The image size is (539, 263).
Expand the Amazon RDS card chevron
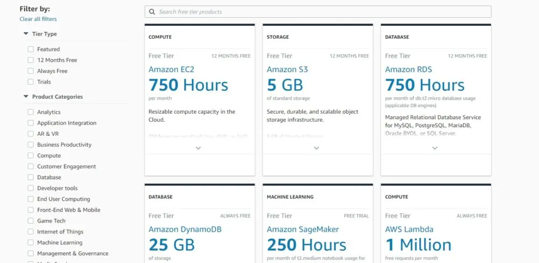[435, 148]
